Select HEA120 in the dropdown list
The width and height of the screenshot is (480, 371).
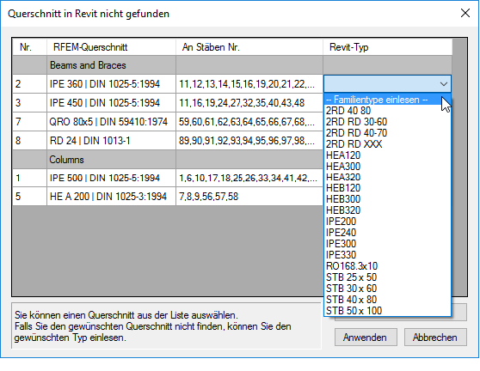(x=387, y=155)
